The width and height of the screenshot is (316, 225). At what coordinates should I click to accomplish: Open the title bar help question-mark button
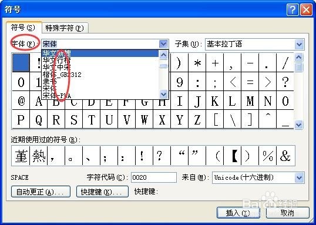293,9
